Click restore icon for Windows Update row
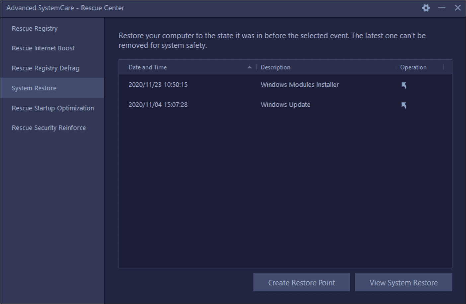Screen dimensions: 466x304 coord(404,105)
